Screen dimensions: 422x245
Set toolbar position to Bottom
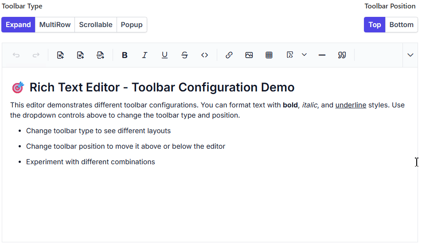tap(401, 25)
